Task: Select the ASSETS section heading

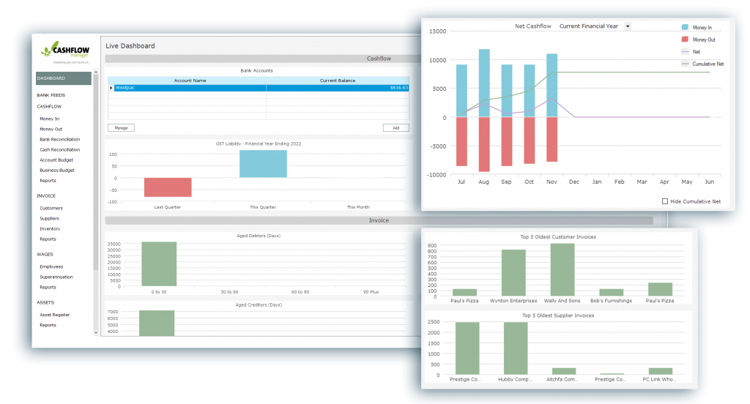Action: (45, 303)
